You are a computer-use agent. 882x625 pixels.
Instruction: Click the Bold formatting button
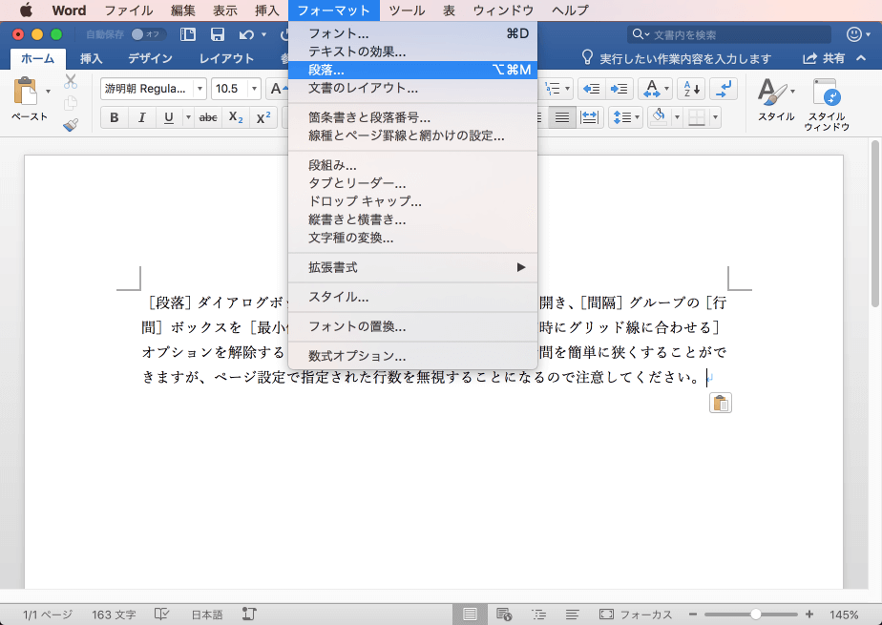(x=115, y=118)
